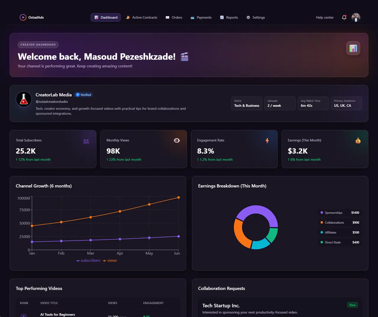Image resolution: width=378 pixels, height=317 pixels.
Task: Select the Avg Watch Time tile
Action: click(x=313, y=103)
